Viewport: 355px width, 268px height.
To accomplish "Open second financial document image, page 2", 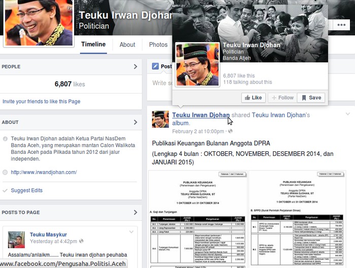I will 297,219.
